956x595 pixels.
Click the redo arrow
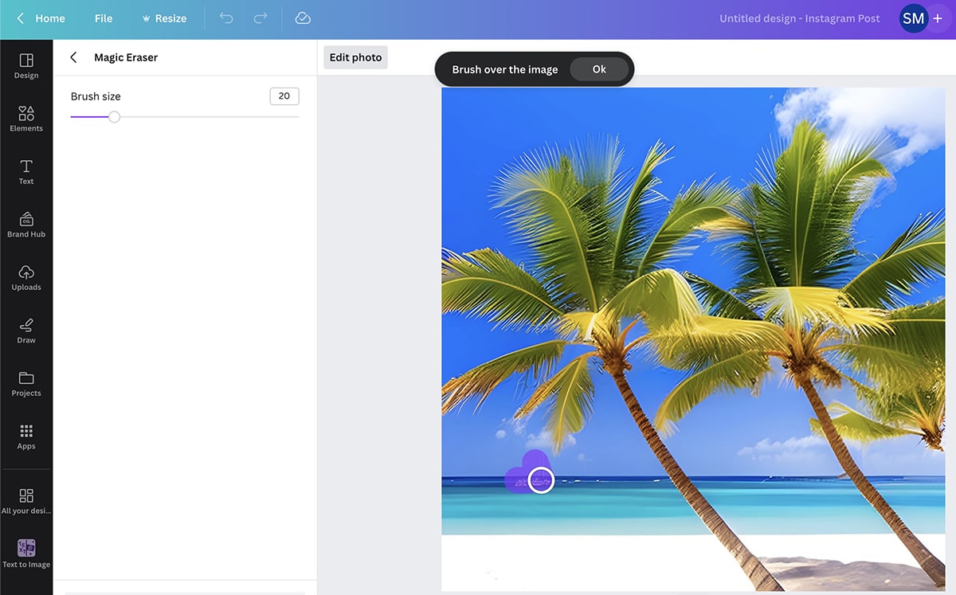tap(260, 18)
